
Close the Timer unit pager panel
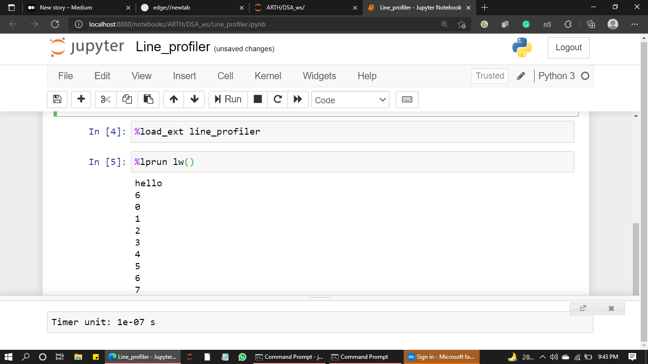[611, 309]
